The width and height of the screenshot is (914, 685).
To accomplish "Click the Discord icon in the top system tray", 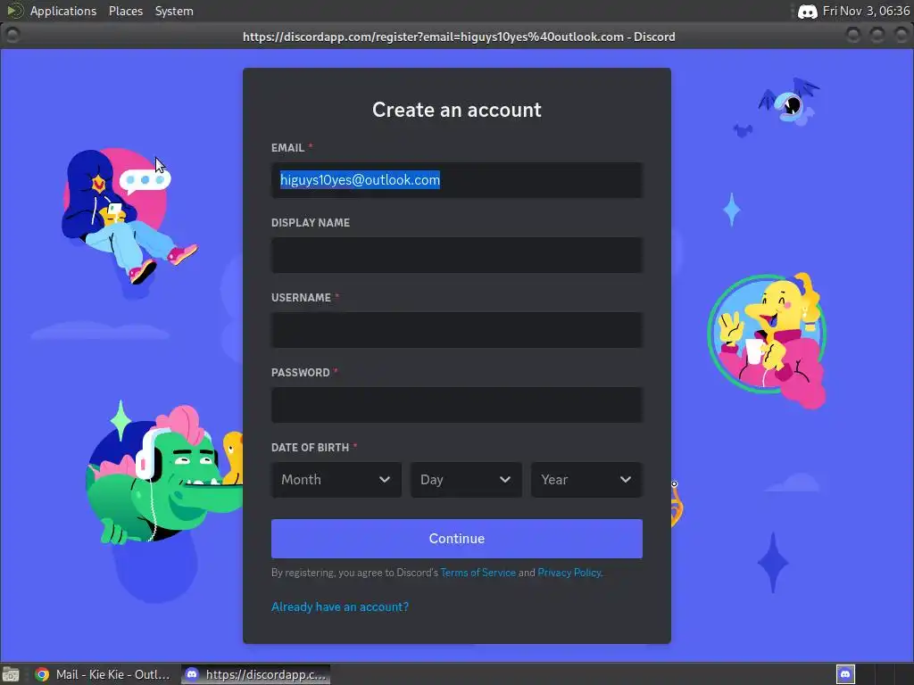I will (x=807, y=12).
